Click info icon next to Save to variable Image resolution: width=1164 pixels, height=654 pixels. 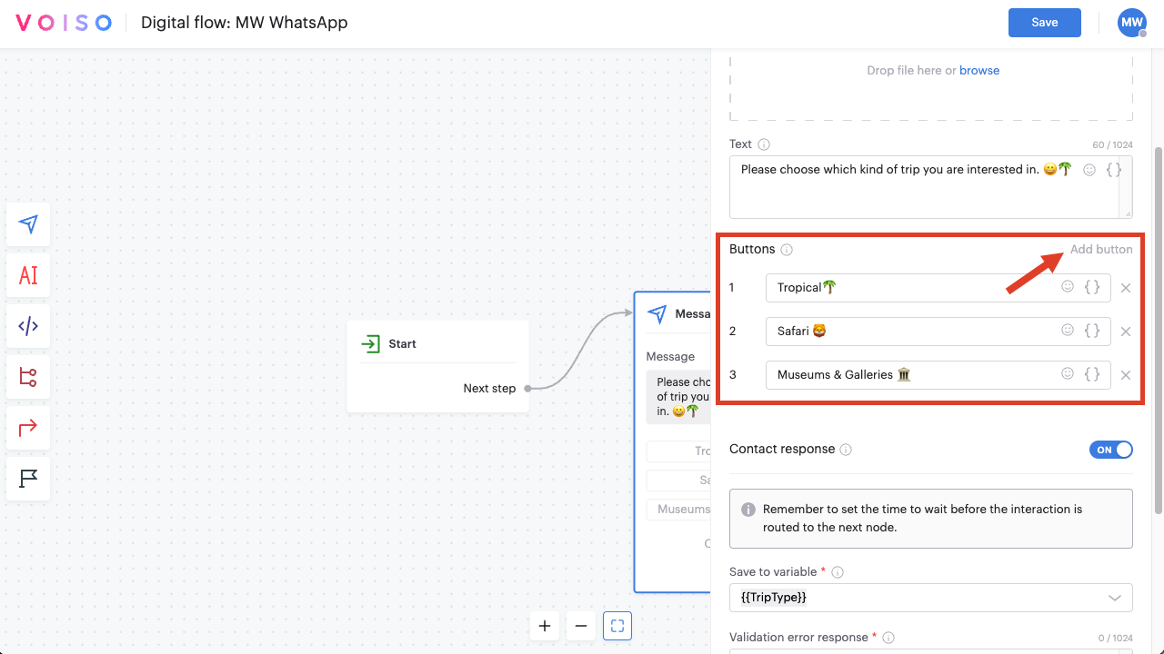pyautogui.click(x=838, y=572)
